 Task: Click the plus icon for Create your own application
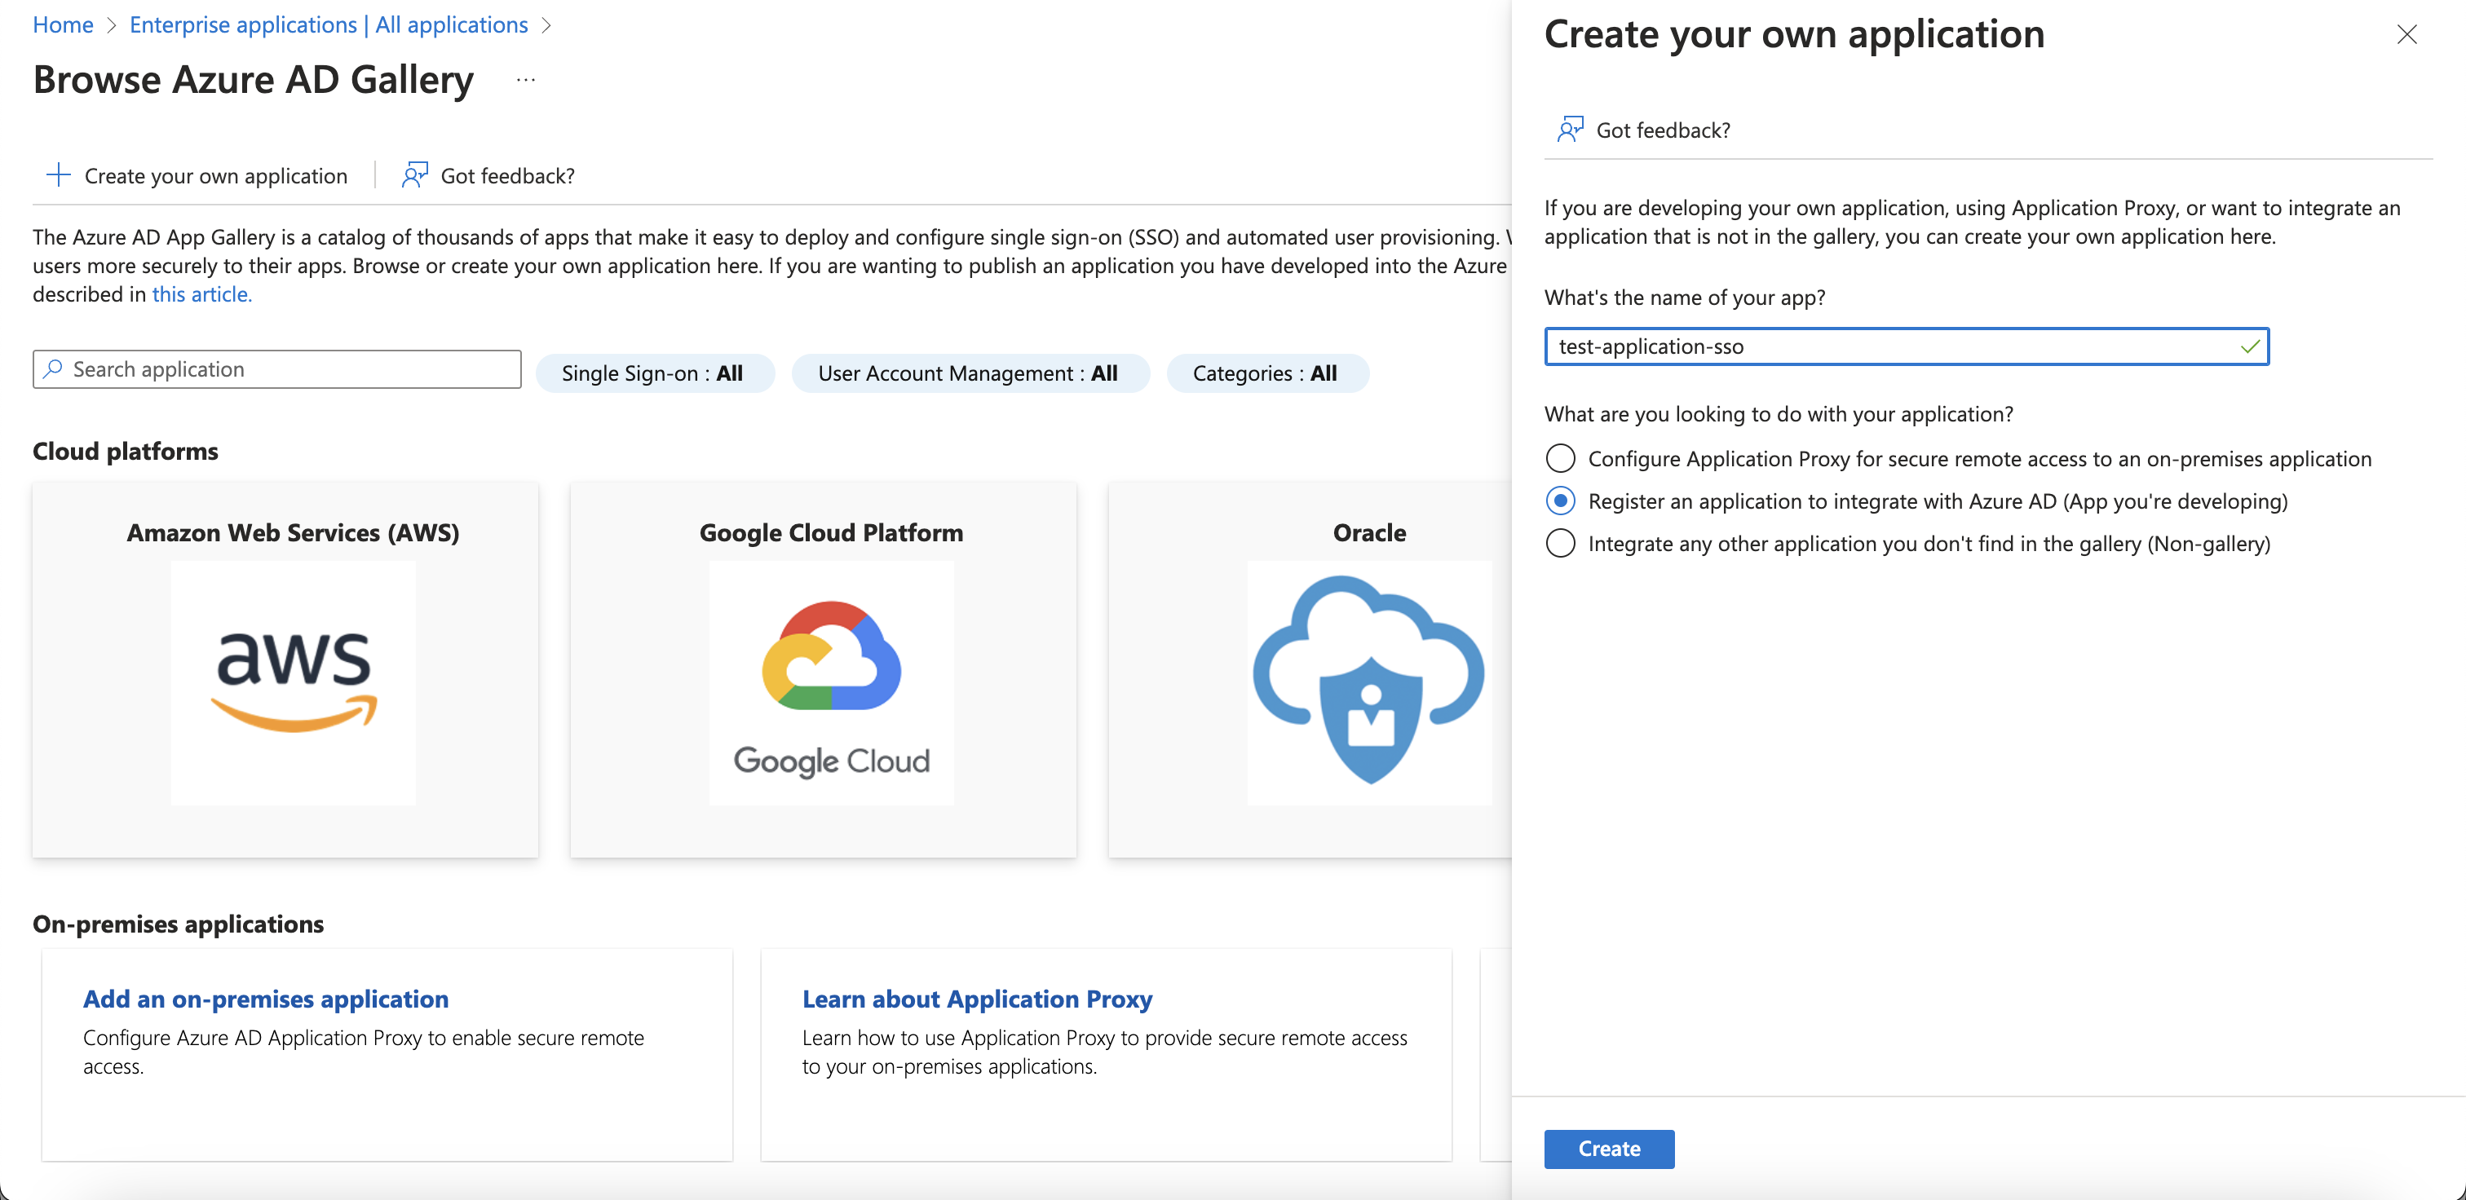(59, 175)
